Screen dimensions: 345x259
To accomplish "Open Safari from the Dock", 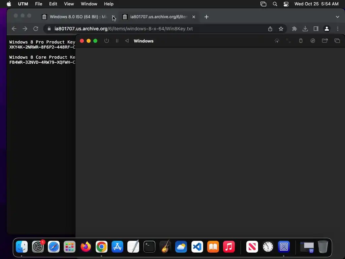I will 54,247.
